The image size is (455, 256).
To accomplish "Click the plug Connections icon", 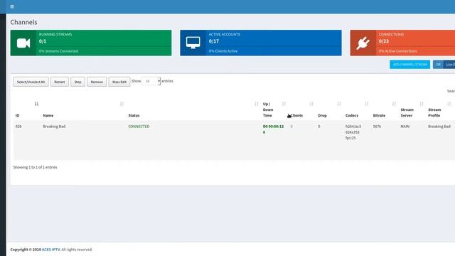I will click(x=363, y=43).
